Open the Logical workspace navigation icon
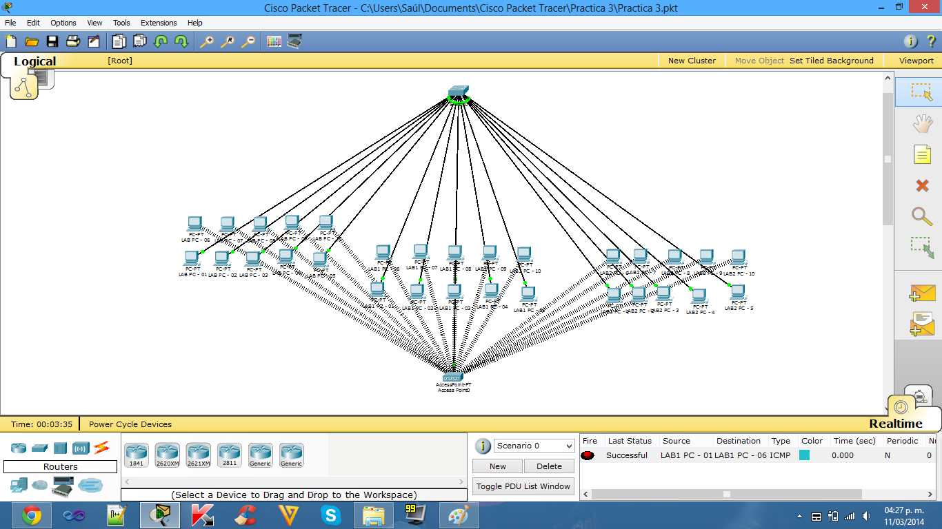This screenshot has height=529, width=942. point(24,87)
